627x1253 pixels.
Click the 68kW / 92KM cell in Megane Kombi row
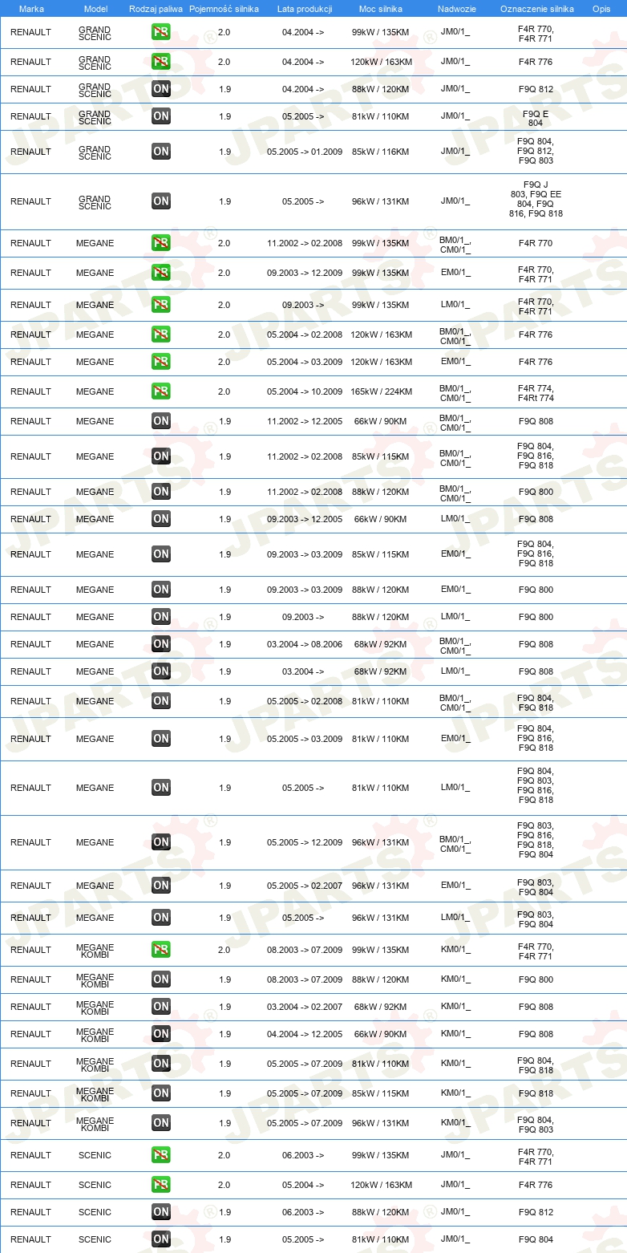(x=380, y=1007)
